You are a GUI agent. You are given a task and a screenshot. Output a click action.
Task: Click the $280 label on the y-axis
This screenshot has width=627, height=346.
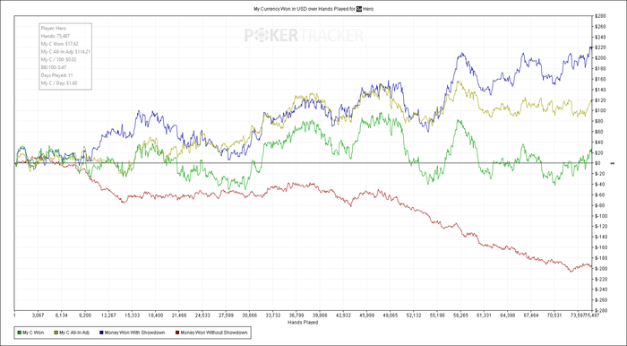click(600, 16)
